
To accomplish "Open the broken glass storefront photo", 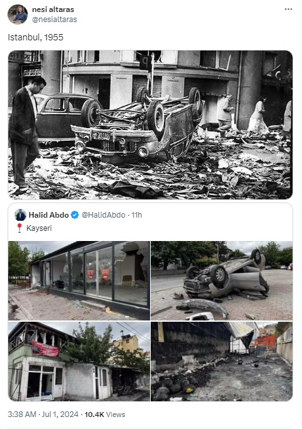I will tap(79, 281).
